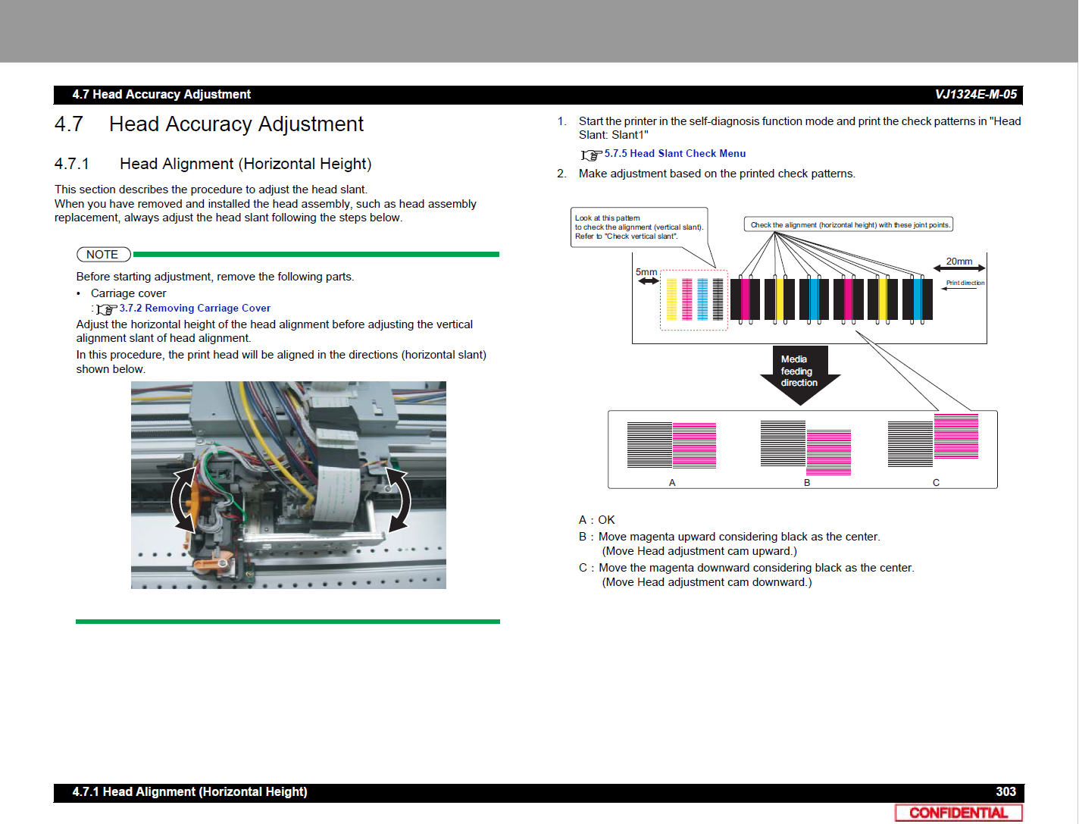
Task: Click 'Before starting adjustment' note sentence
Action: click(x=215, y=277)
